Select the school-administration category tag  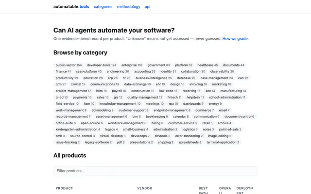227,97
